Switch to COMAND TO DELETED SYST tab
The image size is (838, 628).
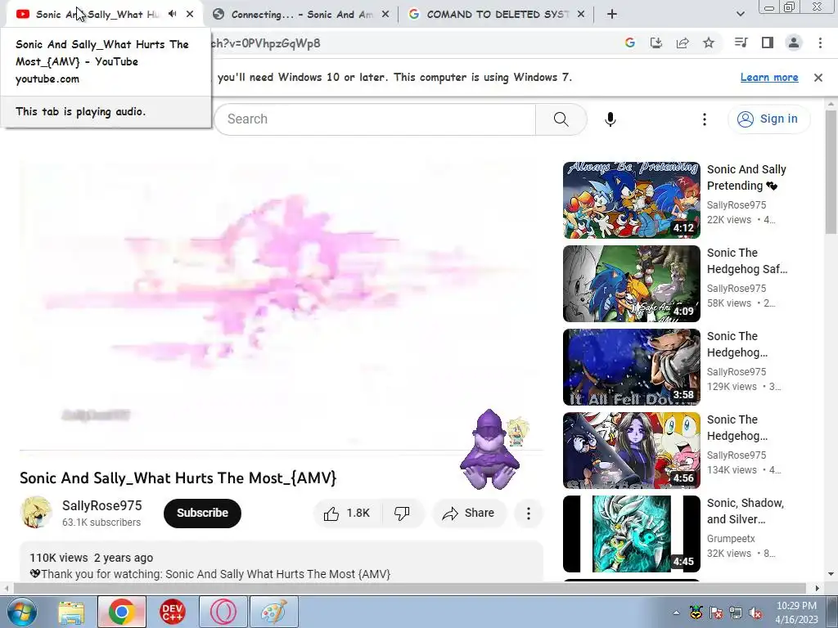click(497, 15)
